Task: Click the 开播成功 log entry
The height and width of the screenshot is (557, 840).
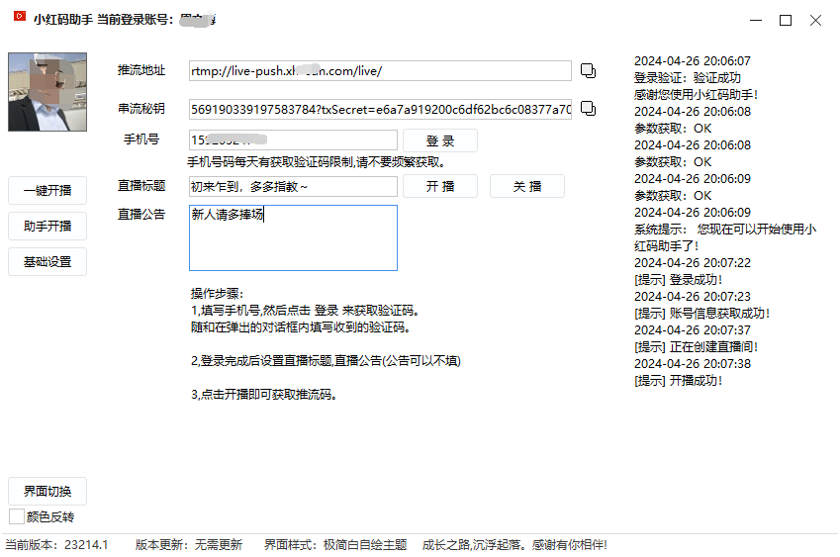Action: (x=679, y=380)
